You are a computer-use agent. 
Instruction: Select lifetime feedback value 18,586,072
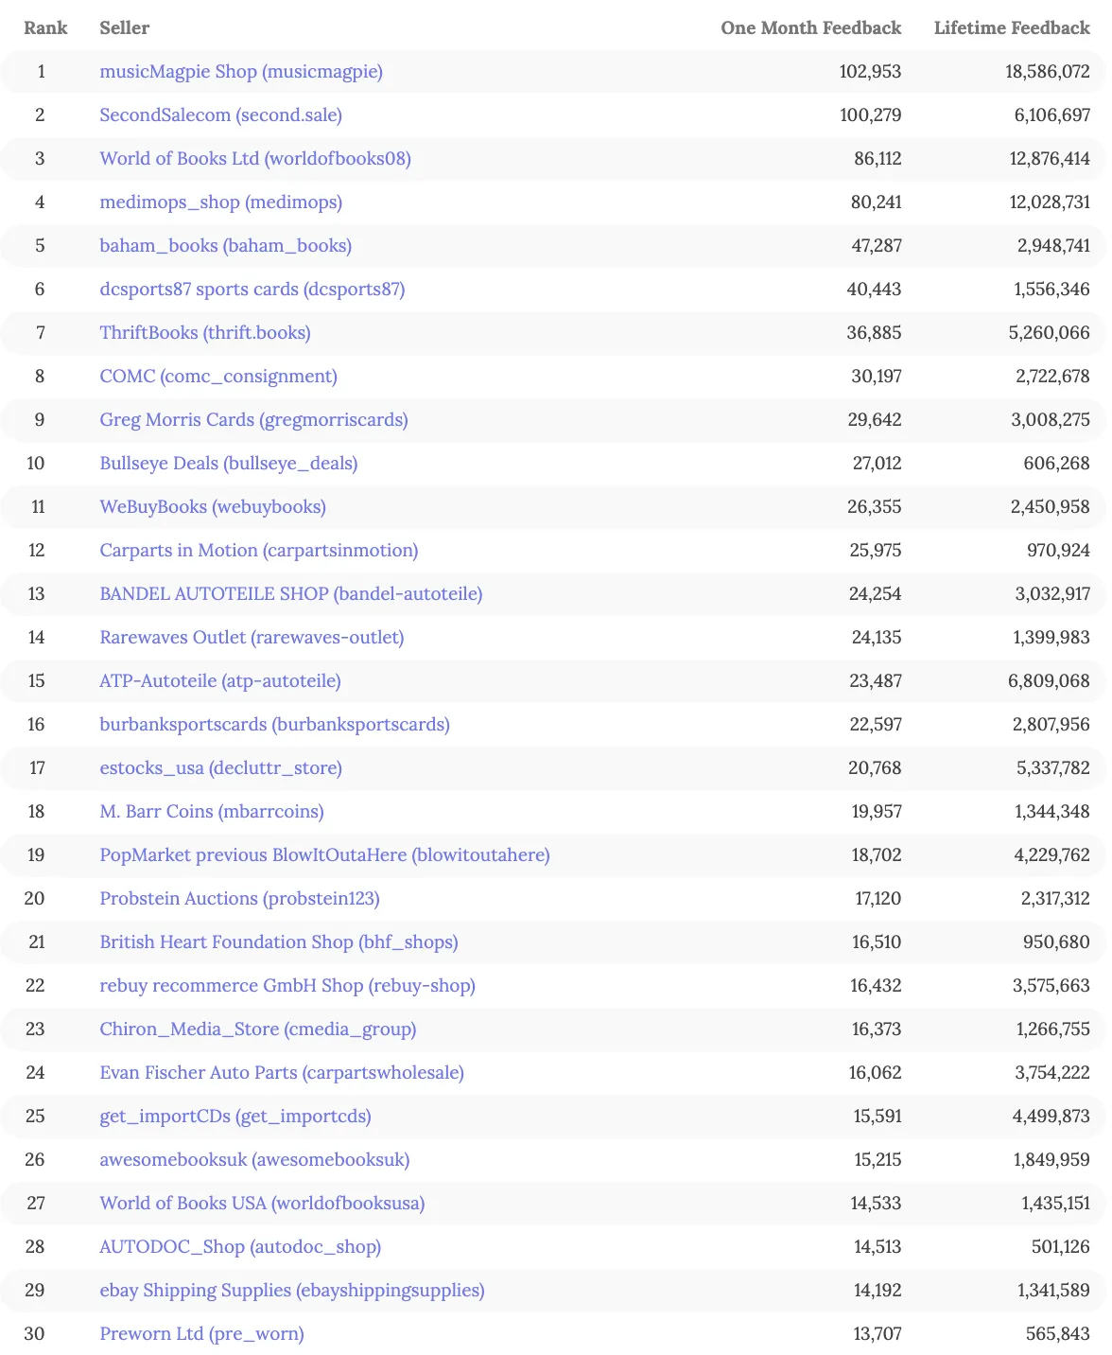tap(1048, 72)
